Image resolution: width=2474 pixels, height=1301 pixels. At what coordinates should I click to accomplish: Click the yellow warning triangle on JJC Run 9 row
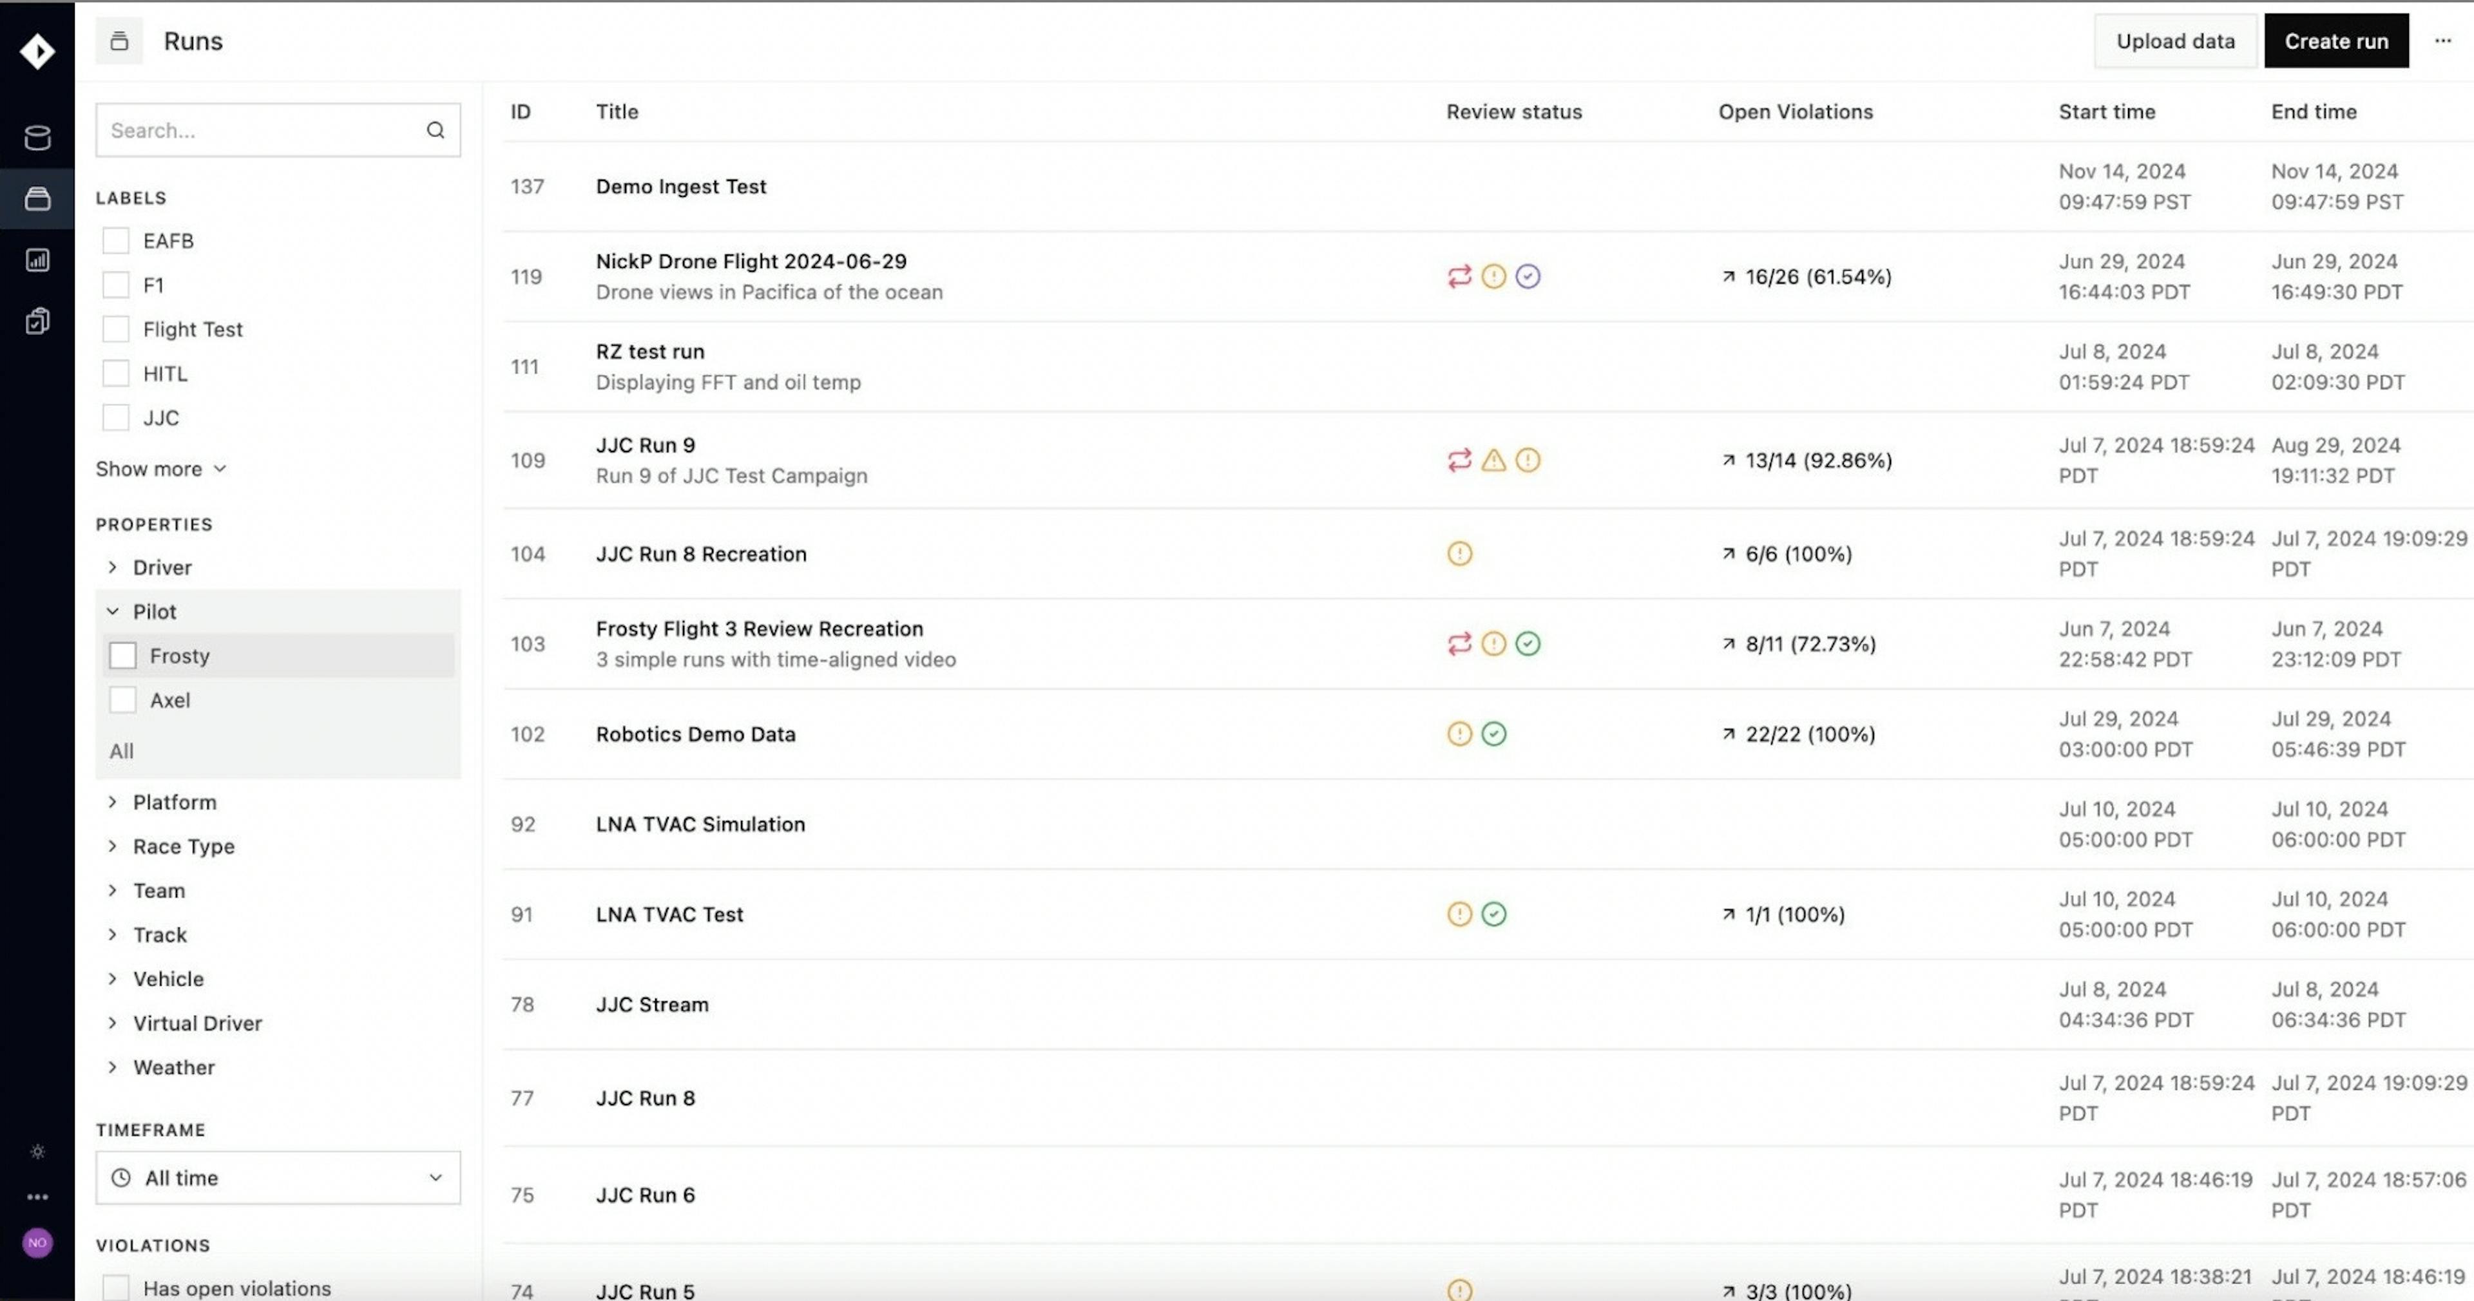pyautogui.click(x=1495, y=460)
